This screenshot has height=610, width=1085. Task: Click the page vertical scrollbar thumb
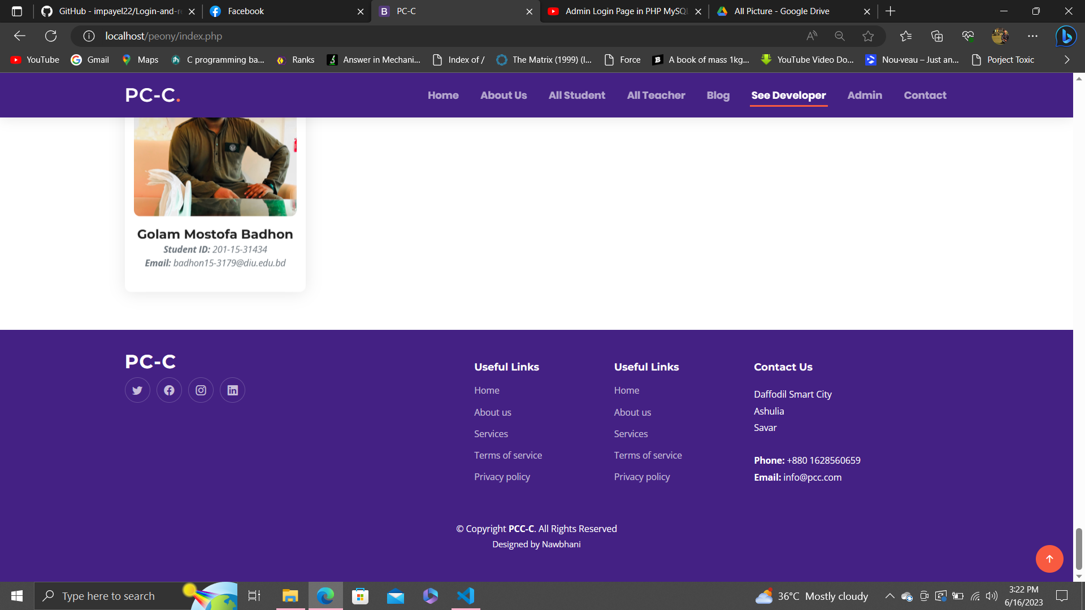pos(1078,548)
